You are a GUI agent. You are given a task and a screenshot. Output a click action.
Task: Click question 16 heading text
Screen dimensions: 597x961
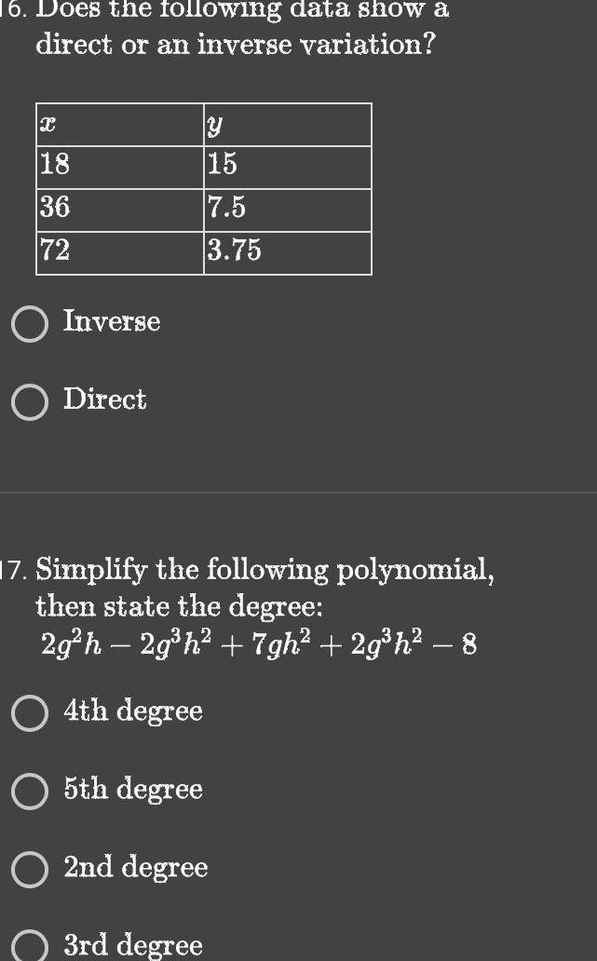click(233, 28)
